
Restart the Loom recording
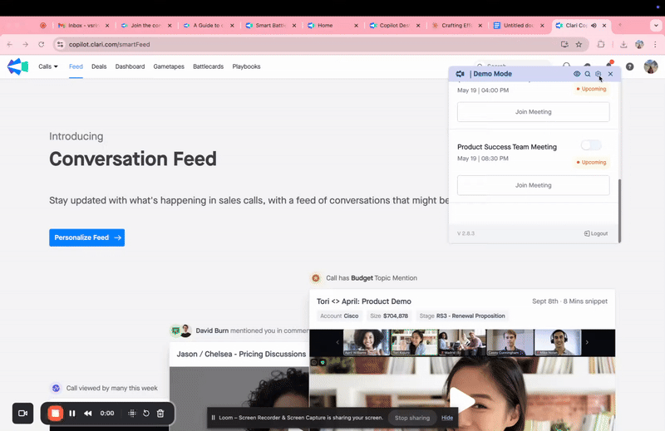146,414
